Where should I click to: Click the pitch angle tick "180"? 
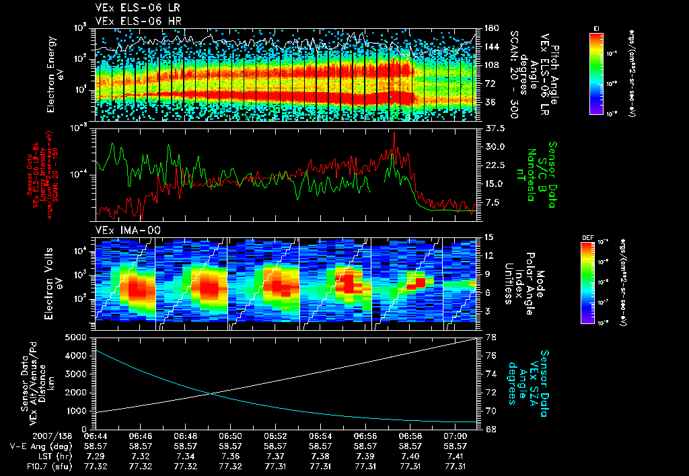pyautogui.click(x=491, y=28)
